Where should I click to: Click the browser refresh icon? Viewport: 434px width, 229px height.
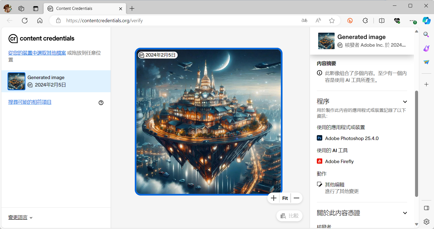pyautogui.click(x=25, y=21)
